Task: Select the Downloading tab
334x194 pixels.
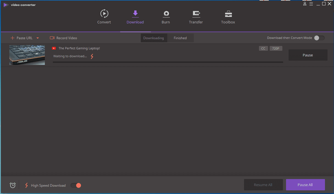Action: coord(153,38)
